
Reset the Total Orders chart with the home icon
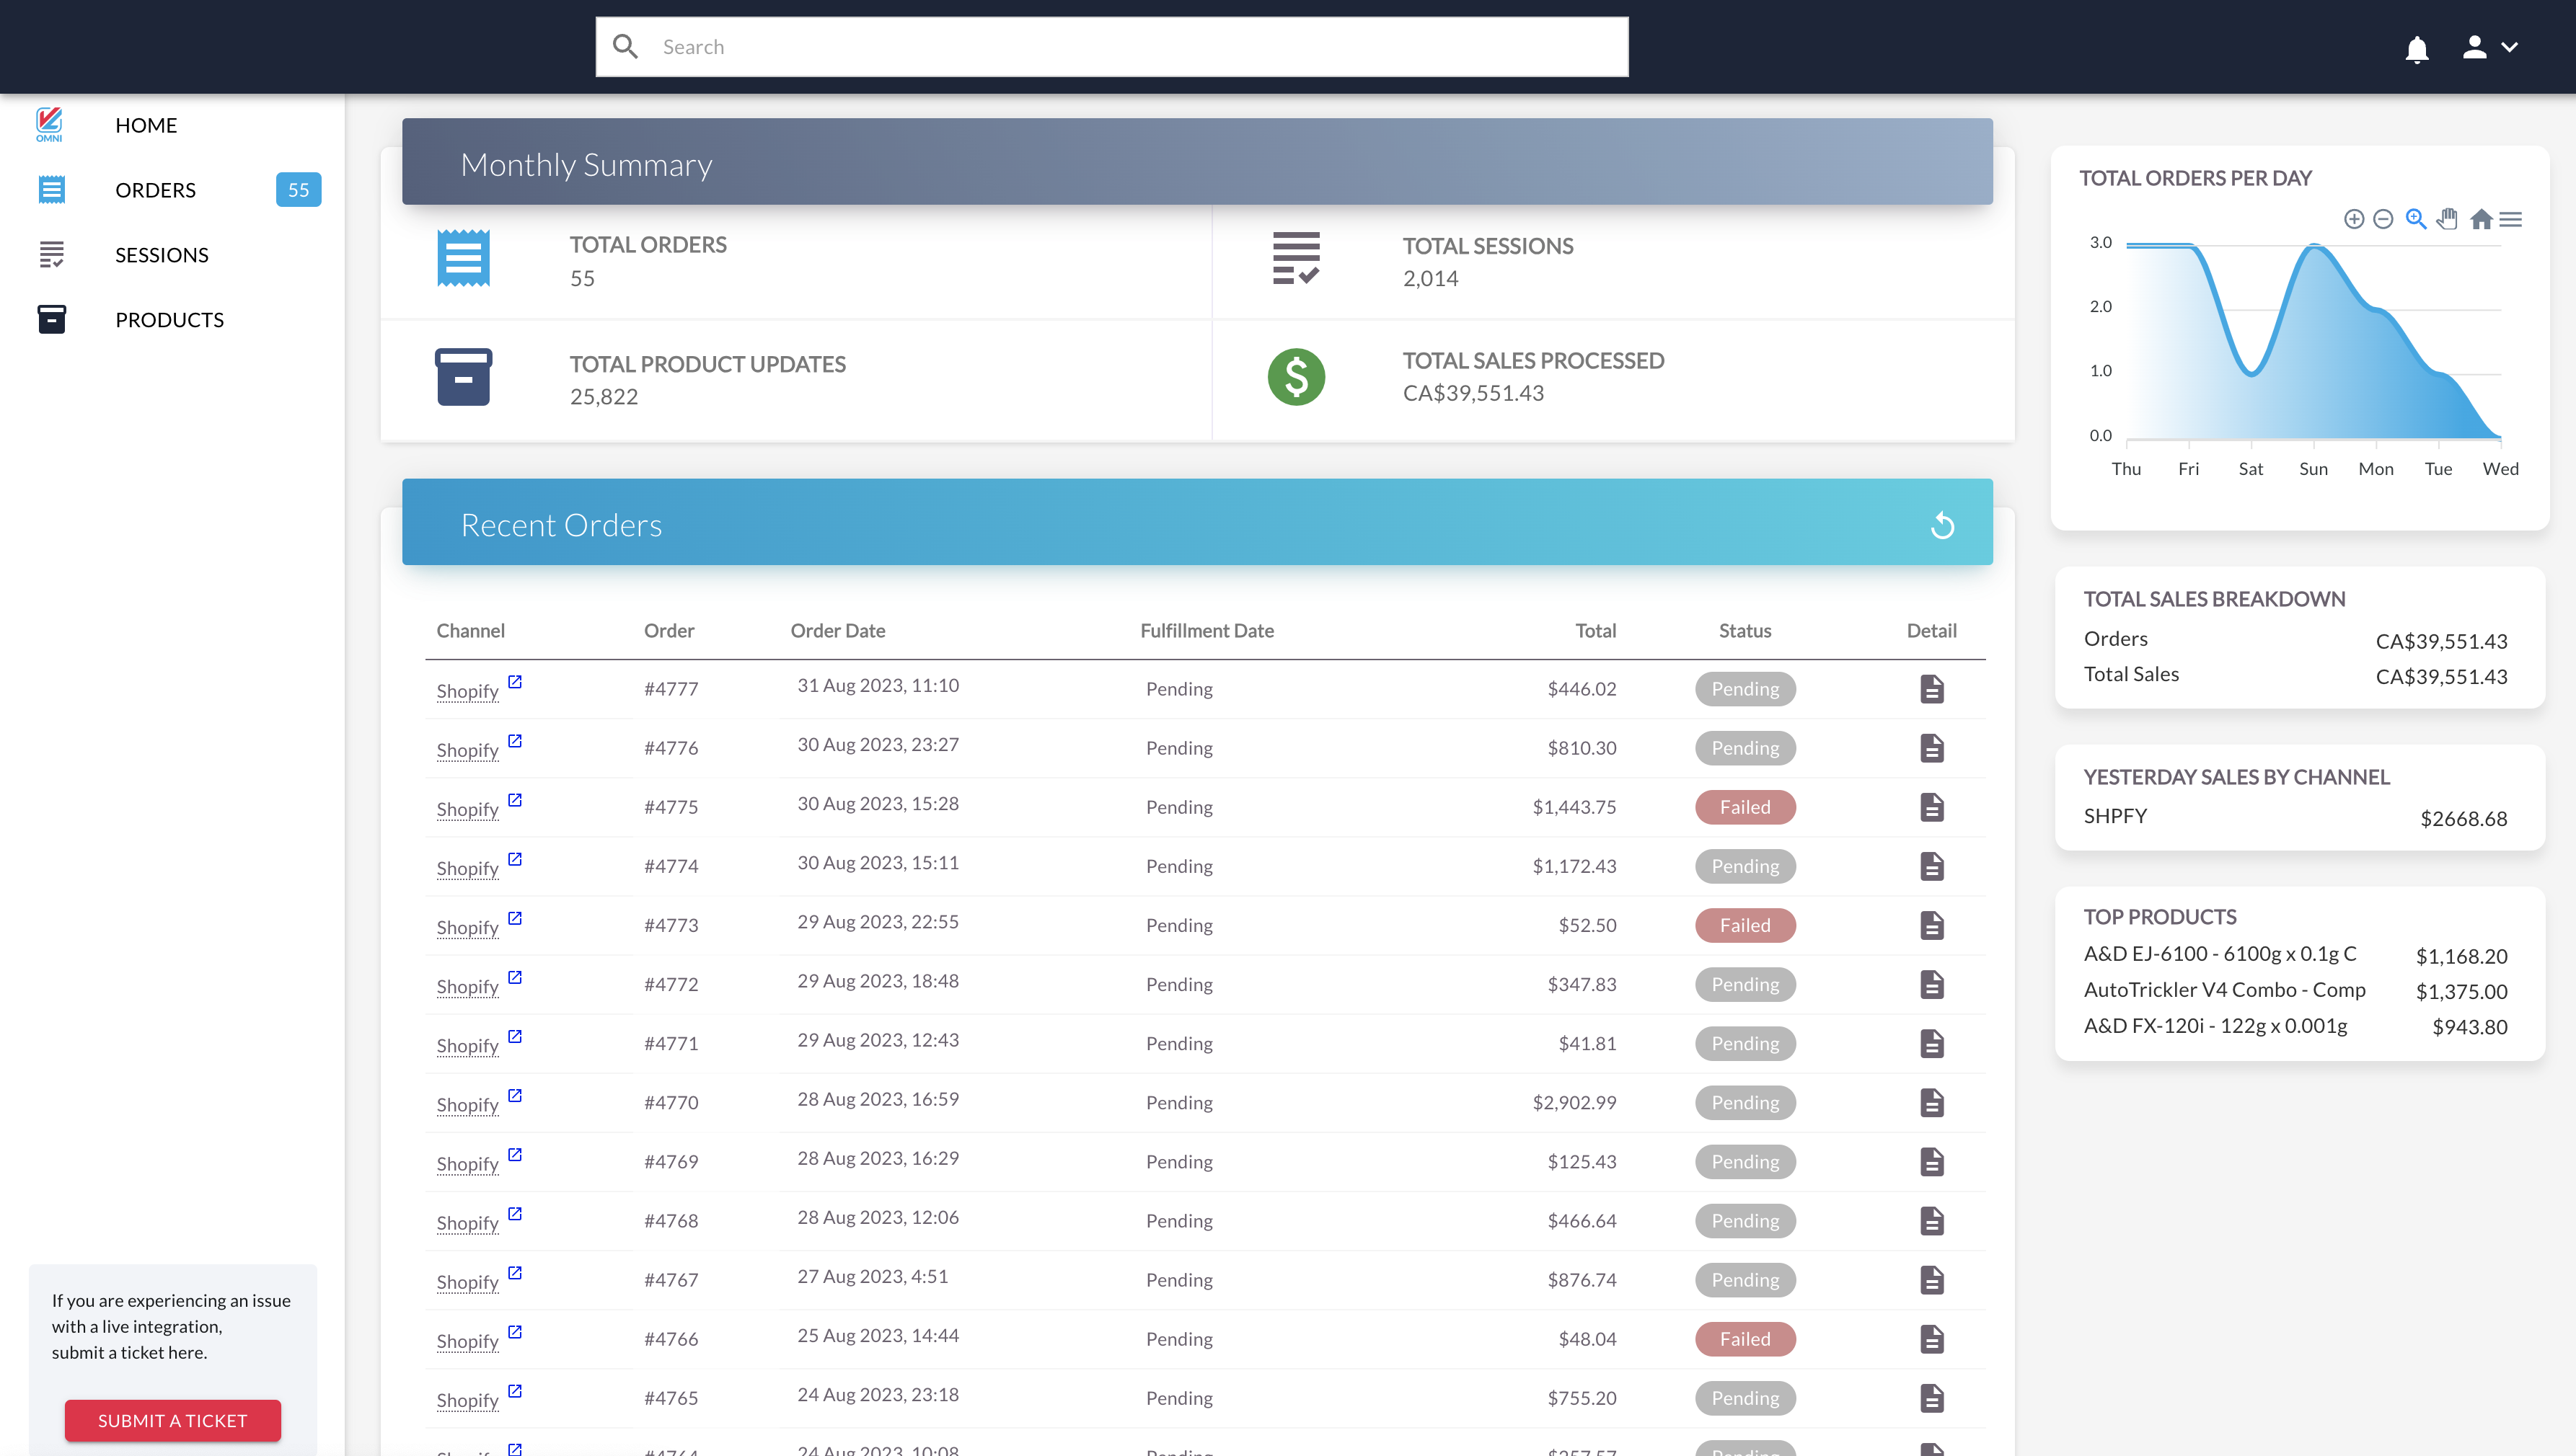2481,219
